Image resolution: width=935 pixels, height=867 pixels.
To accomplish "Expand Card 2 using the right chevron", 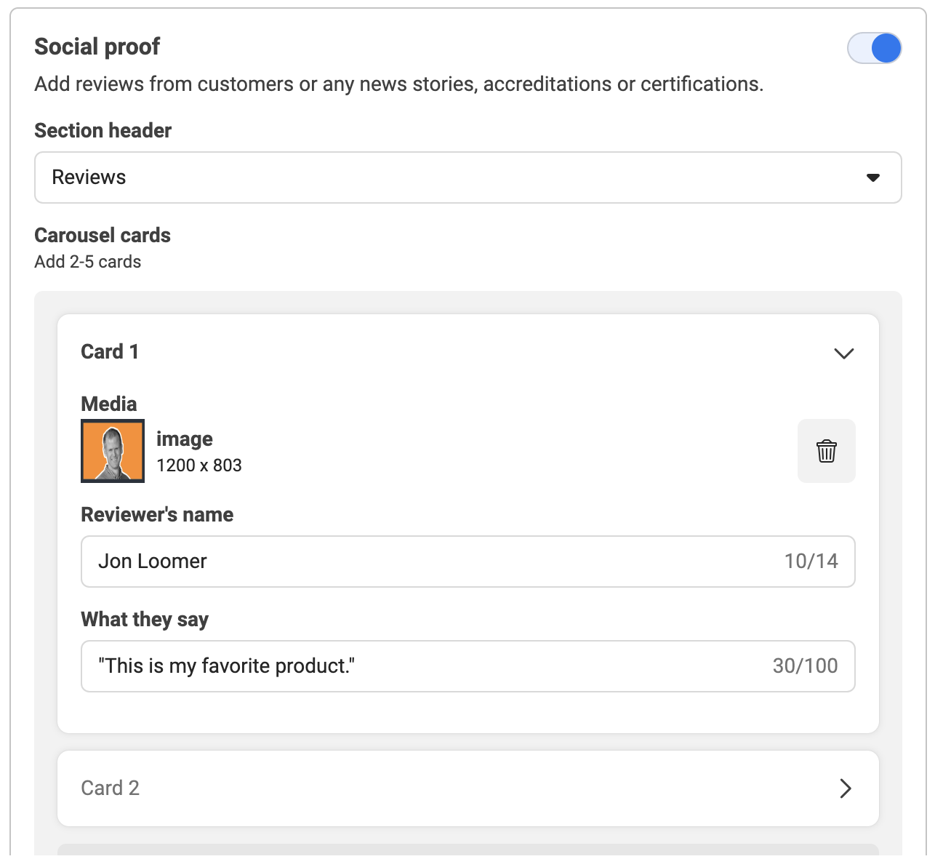I will pyautogui.click(x=845, y=788).
